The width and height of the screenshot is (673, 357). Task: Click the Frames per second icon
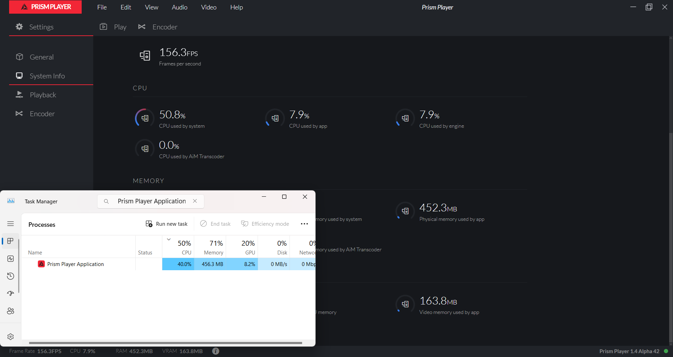tap(145, 55)
